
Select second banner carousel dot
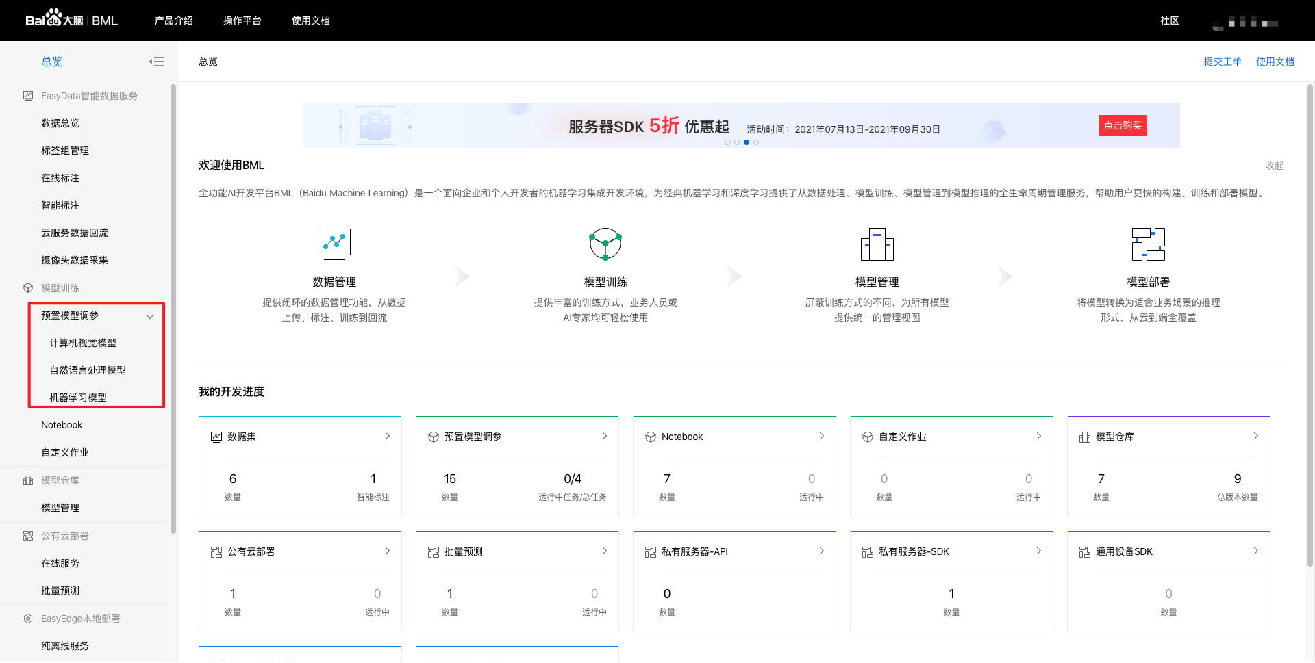click(x=737, y=142)
